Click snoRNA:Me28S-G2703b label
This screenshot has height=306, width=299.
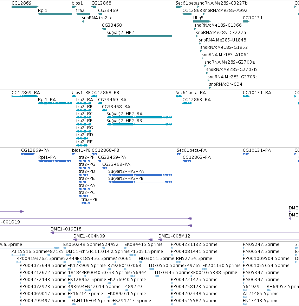click(232, 70)
